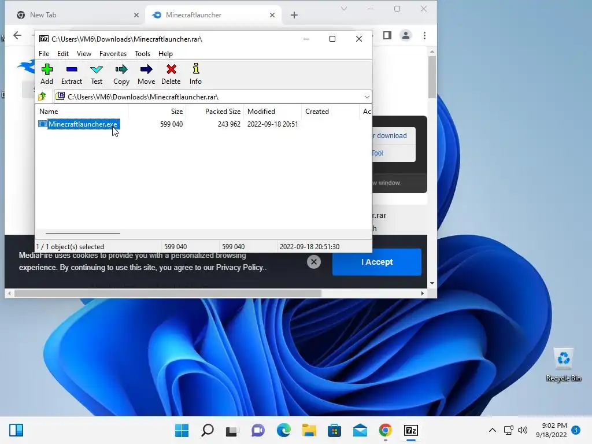The image size is (592, 444).
Task: Open the Chrome profile avatar
Action: (x=406, y=35)
